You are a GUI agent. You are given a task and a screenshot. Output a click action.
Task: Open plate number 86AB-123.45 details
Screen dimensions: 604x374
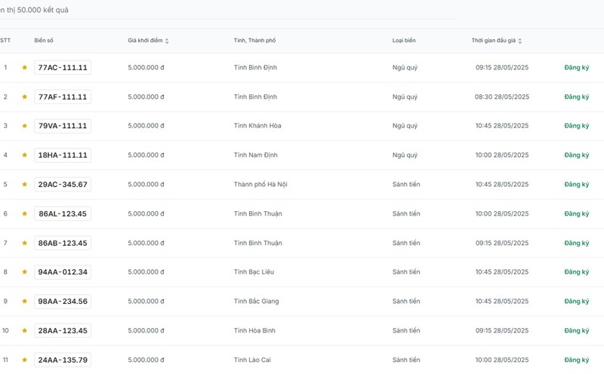[x=63, y=243]
